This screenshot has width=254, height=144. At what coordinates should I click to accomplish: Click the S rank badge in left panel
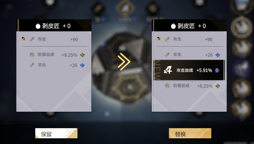(x=82, y=55)
